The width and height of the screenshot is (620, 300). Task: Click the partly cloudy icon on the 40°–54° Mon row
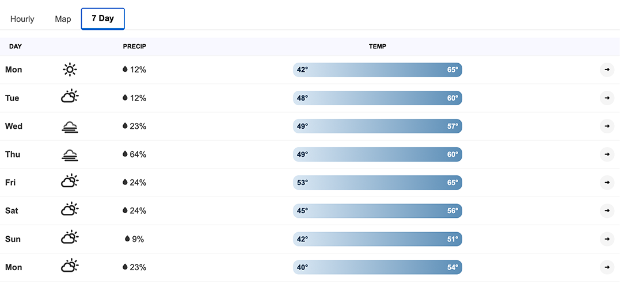click(x=70, y=266)
